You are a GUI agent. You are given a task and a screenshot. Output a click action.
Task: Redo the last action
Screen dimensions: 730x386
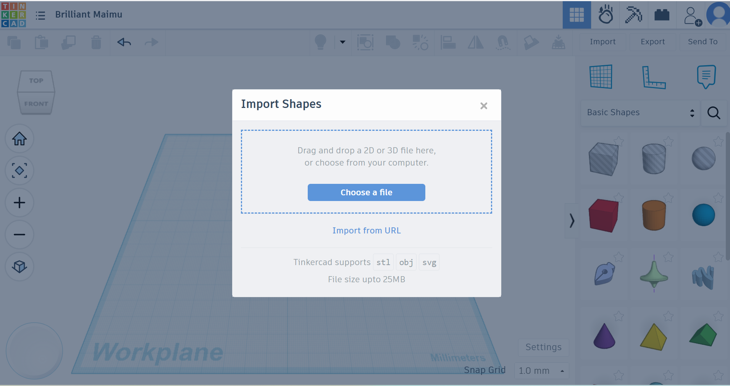[152, 42]
